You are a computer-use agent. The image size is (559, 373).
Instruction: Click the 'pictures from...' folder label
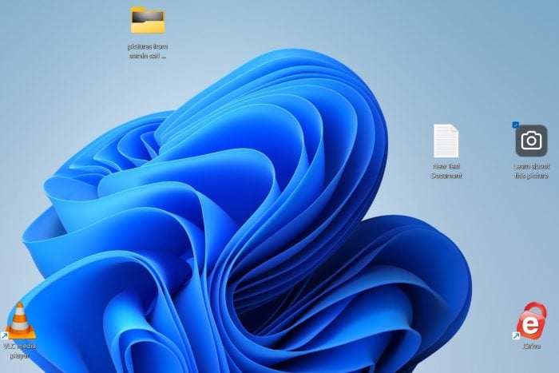(148, 51)
